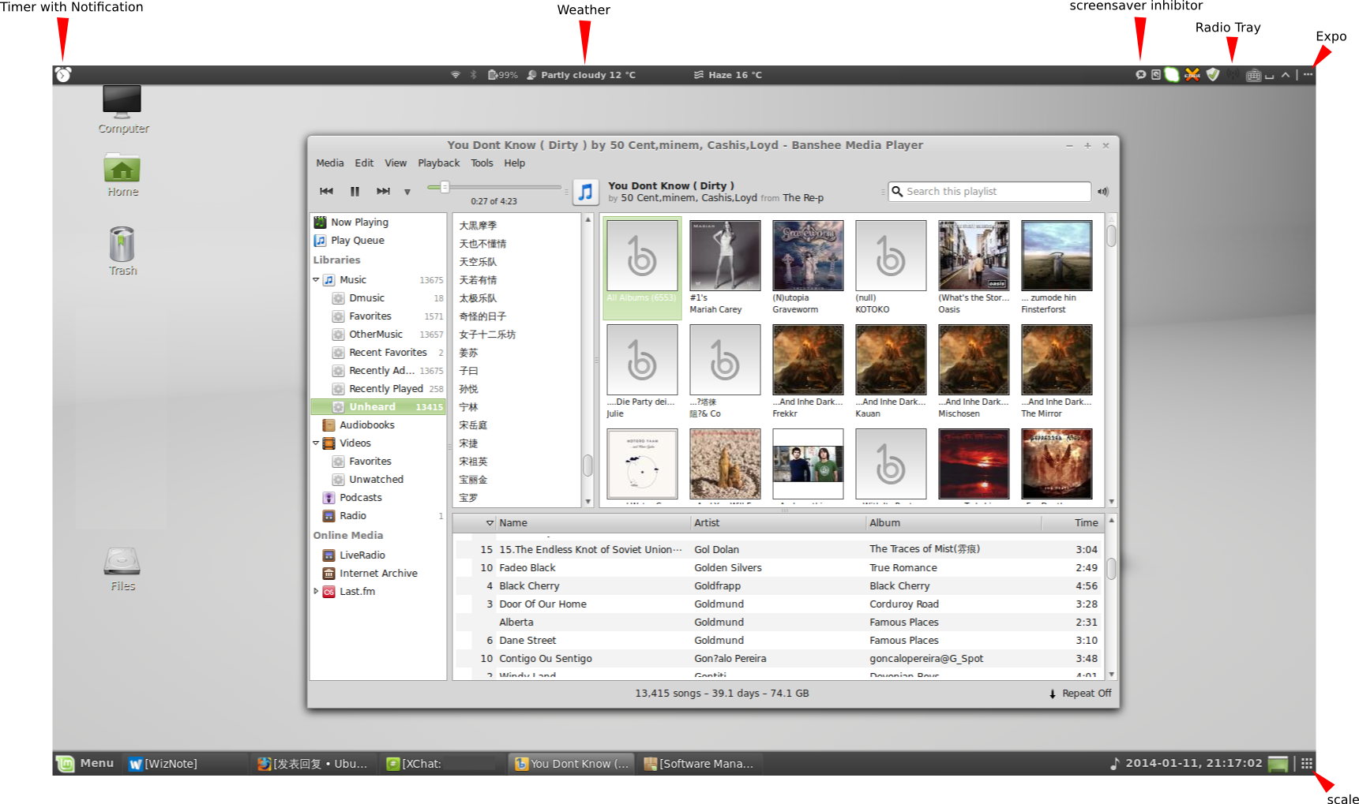The width and height of the screenshot is (1359, 804).
Task: Open the Expo three-dots applet
Action: click(1308, 74)
